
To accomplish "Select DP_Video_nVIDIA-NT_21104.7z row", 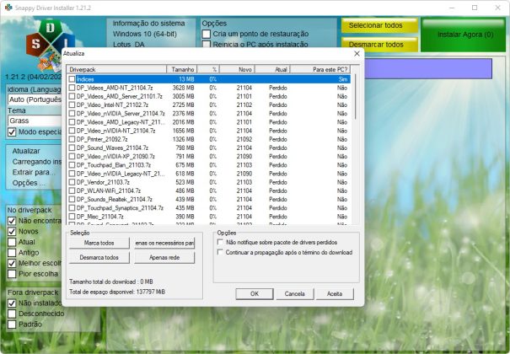I will (x=208, y=131).
